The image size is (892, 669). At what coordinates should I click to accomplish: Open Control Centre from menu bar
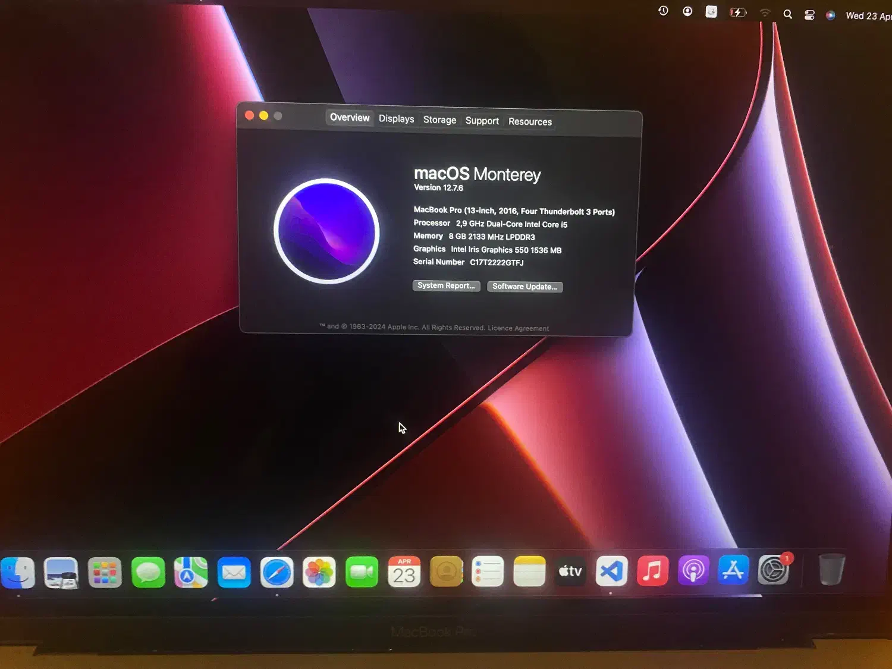809,15
